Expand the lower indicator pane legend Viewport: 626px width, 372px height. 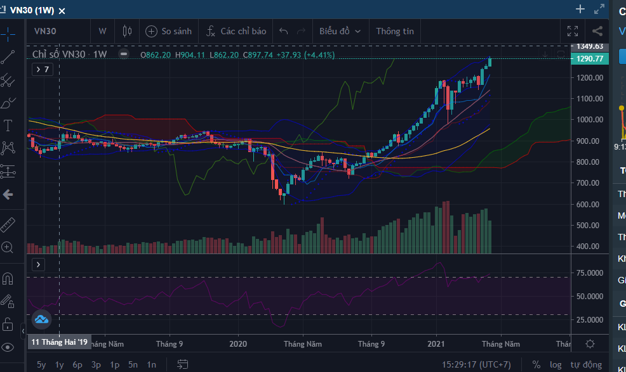click(37, 264)
